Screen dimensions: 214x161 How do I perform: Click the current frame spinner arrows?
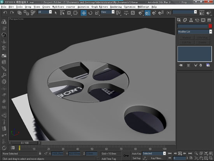coord(187,158)
